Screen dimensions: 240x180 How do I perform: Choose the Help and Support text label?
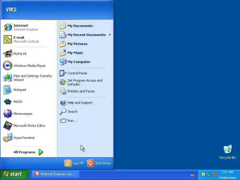click(x=80, y=103)
